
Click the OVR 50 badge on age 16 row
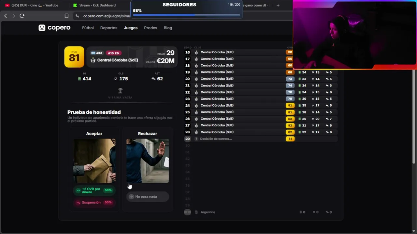(x=290, y=52)
